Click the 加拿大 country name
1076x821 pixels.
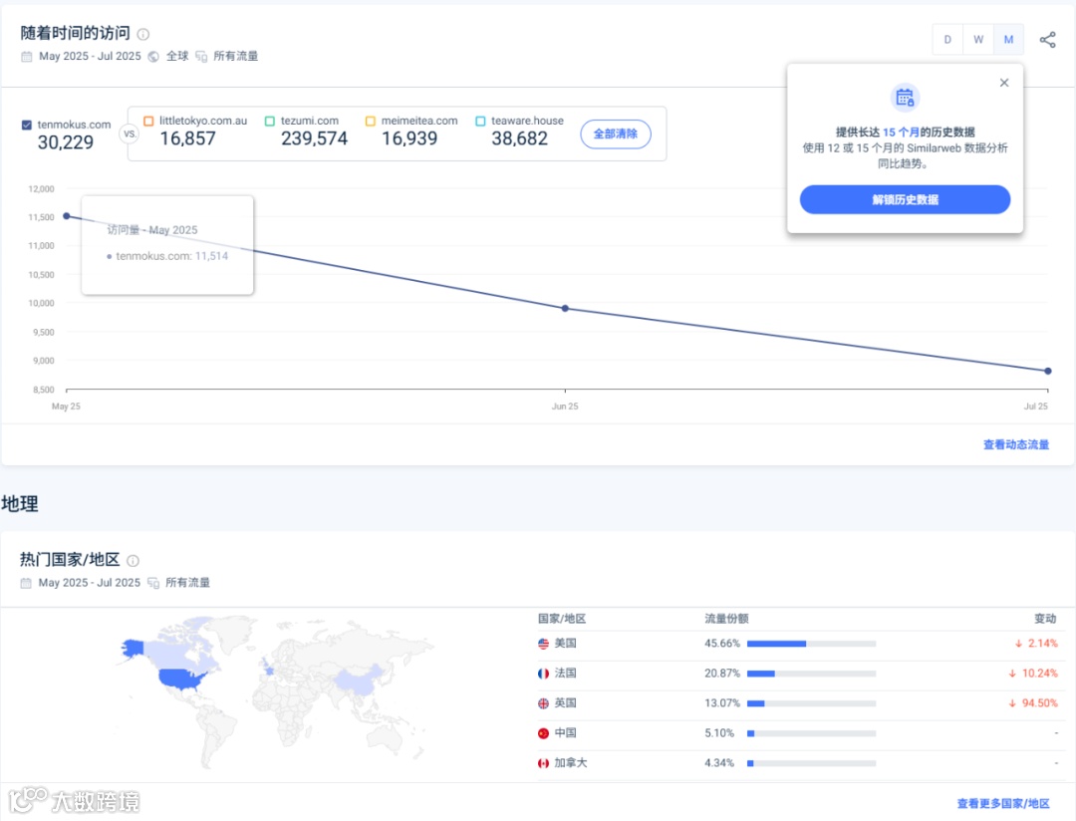click(570, 763)
